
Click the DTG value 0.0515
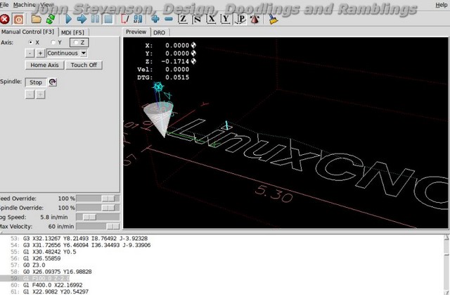pyautogui.click(x=177, y=77)
